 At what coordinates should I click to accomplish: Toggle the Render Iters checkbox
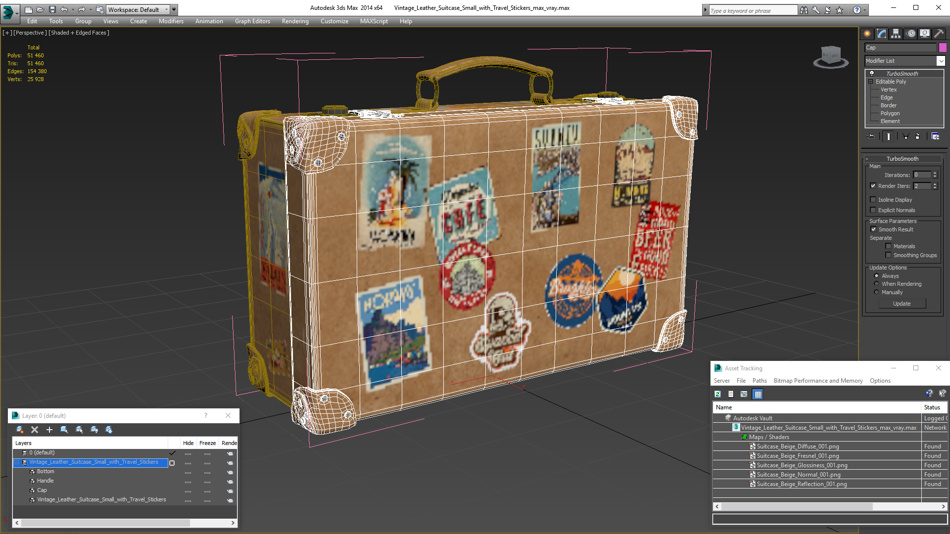click(x=873, y=186)
